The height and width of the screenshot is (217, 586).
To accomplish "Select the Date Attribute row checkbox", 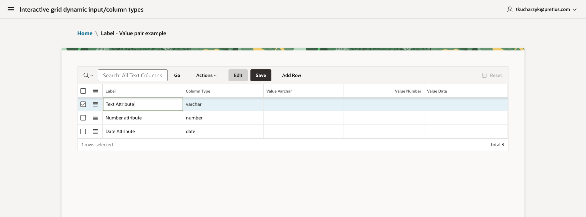I will point(83,131).
